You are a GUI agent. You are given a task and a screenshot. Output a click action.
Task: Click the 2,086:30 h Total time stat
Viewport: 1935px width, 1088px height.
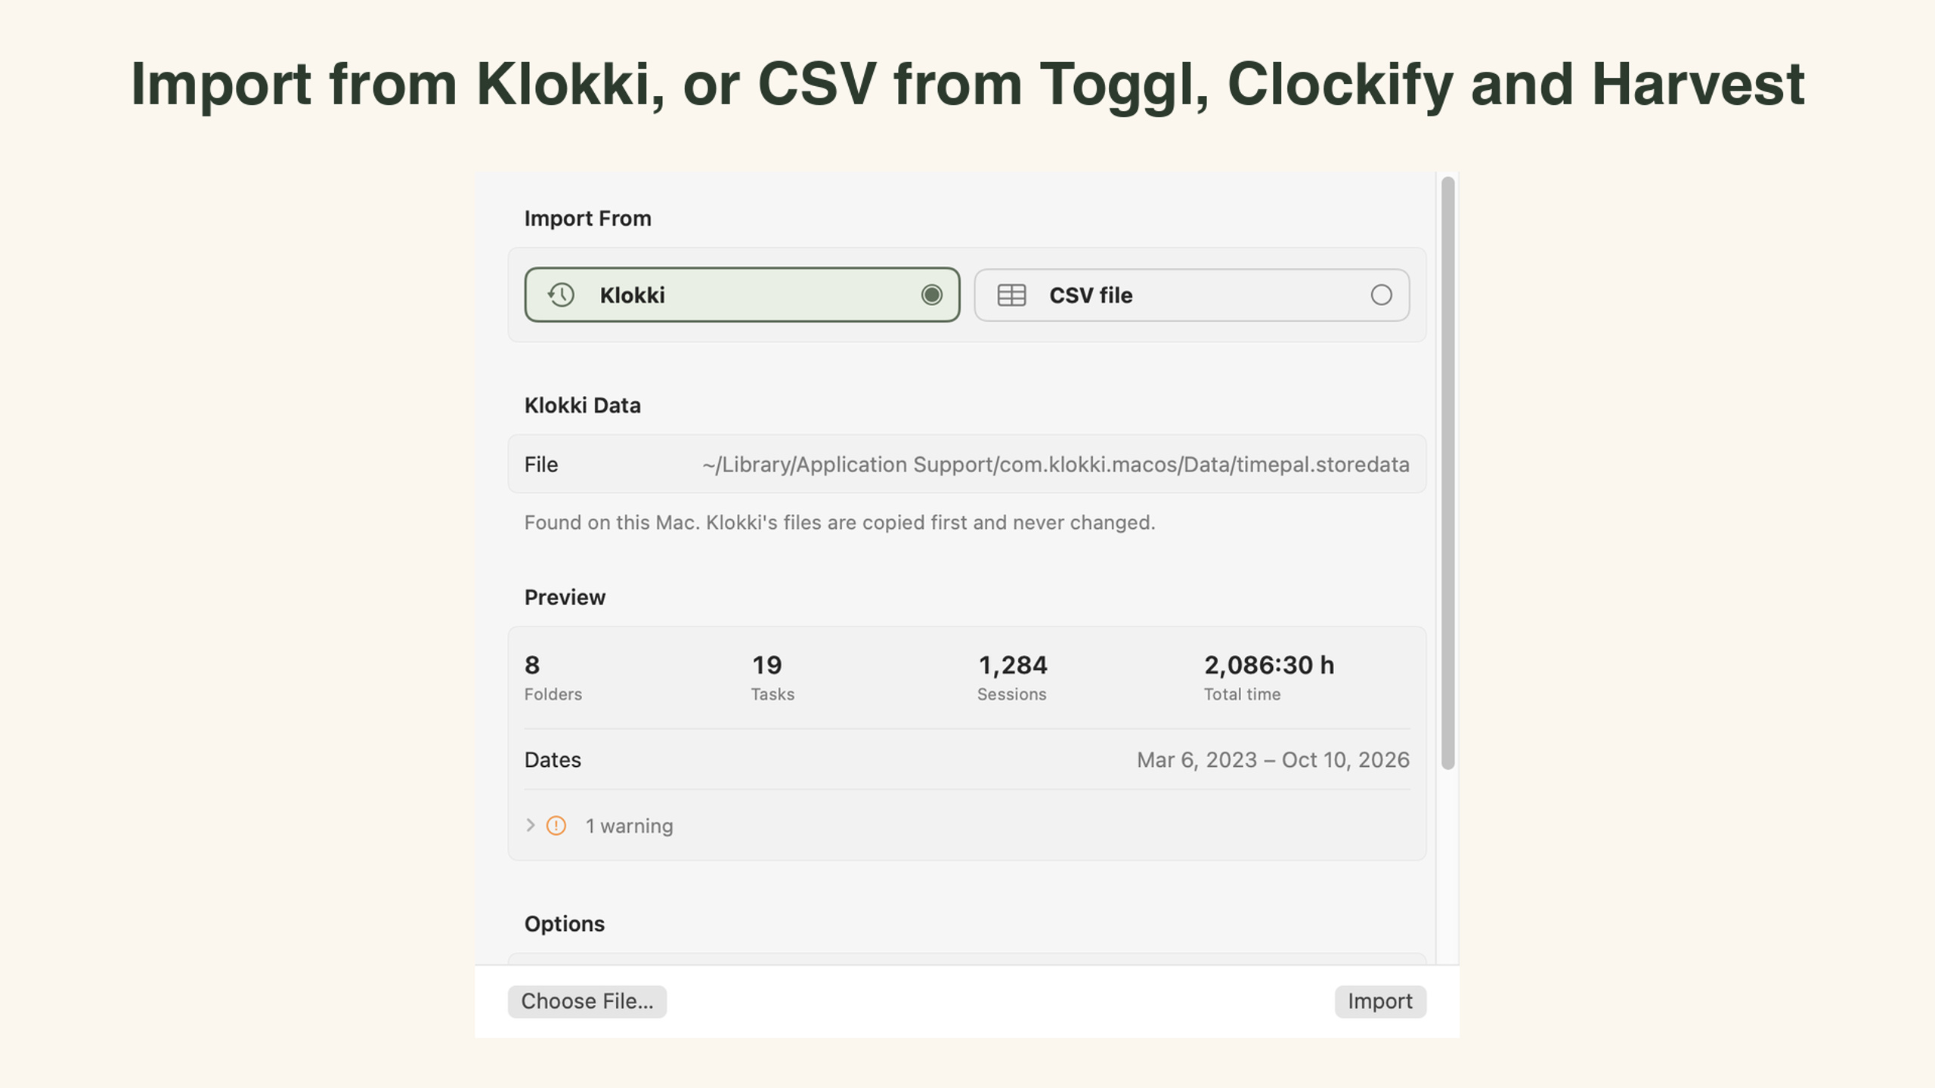coord(1269,678)
